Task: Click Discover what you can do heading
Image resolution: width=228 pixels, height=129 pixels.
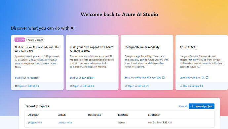Action: point(43,28)
